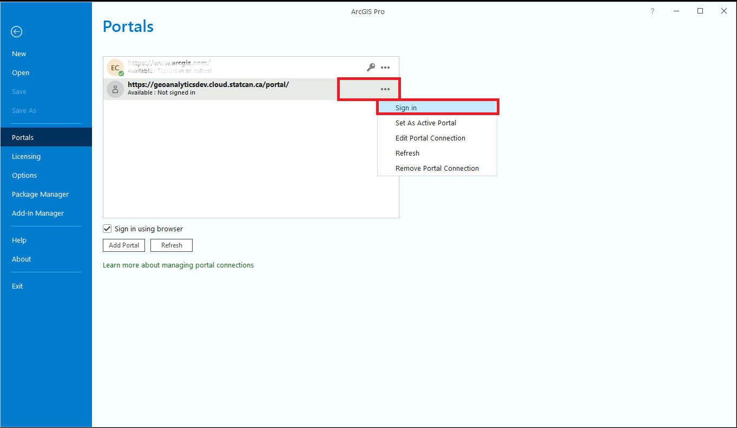The height and width of the screenshot is (428, 737).
Task: Close the ArcGIS Pro window
Action: [724, 11]
